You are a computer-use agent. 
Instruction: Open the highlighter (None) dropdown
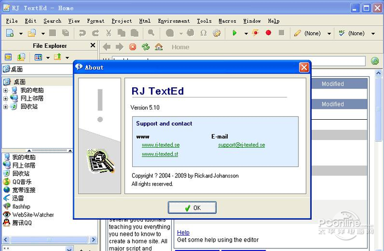tap(329, 34)
